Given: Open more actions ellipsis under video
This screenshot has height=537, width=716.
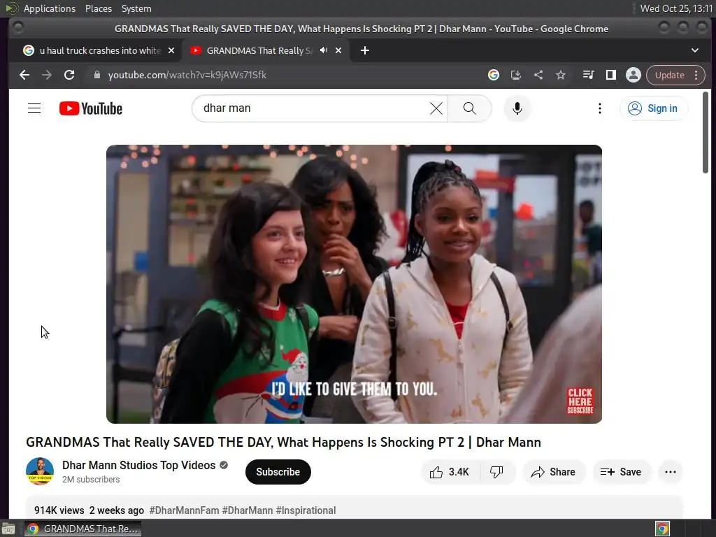Looking at the screenshot, I should point(671,472).
